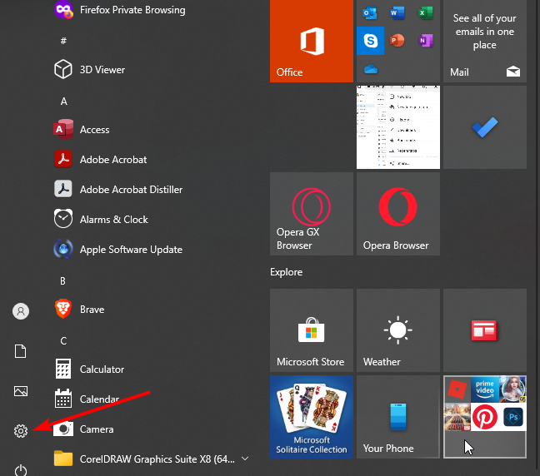This screenshot has width=540, height=476.
Task: Open the user account icon
Action: [21, 311]
